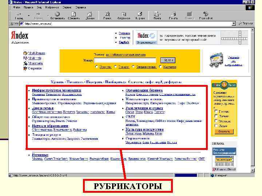Click the Yandex Direct ad banner
The image size is (262, 196).
[224, 159]
